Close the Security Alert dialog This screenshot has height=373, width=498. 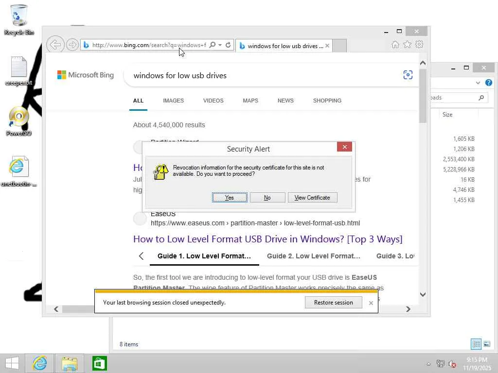click(344, 147)
